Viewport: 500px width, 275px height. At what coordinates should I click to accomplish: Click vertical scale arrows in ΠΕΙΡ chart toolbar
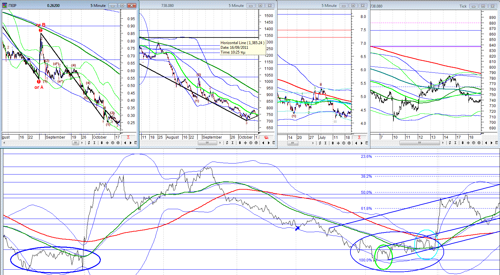click(x=102, y=143)
